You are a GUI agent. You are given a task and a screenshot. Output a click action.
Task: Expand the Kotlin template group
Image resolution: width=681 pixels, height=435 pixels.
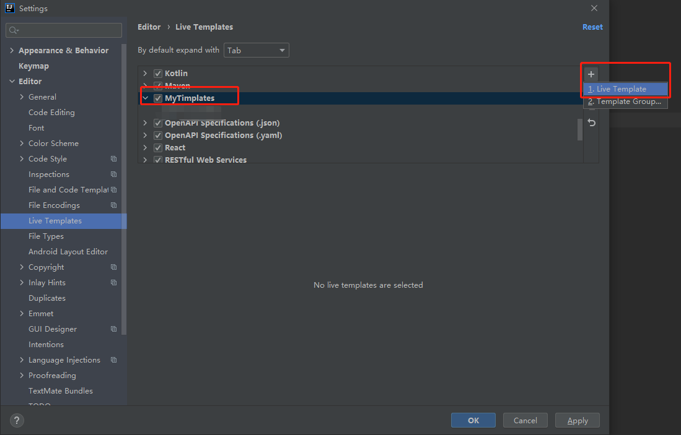[146, 73]
